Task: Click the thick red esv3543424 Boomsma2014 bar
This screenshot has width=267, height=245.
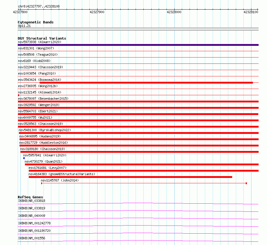Action: [x=146, y=83]
